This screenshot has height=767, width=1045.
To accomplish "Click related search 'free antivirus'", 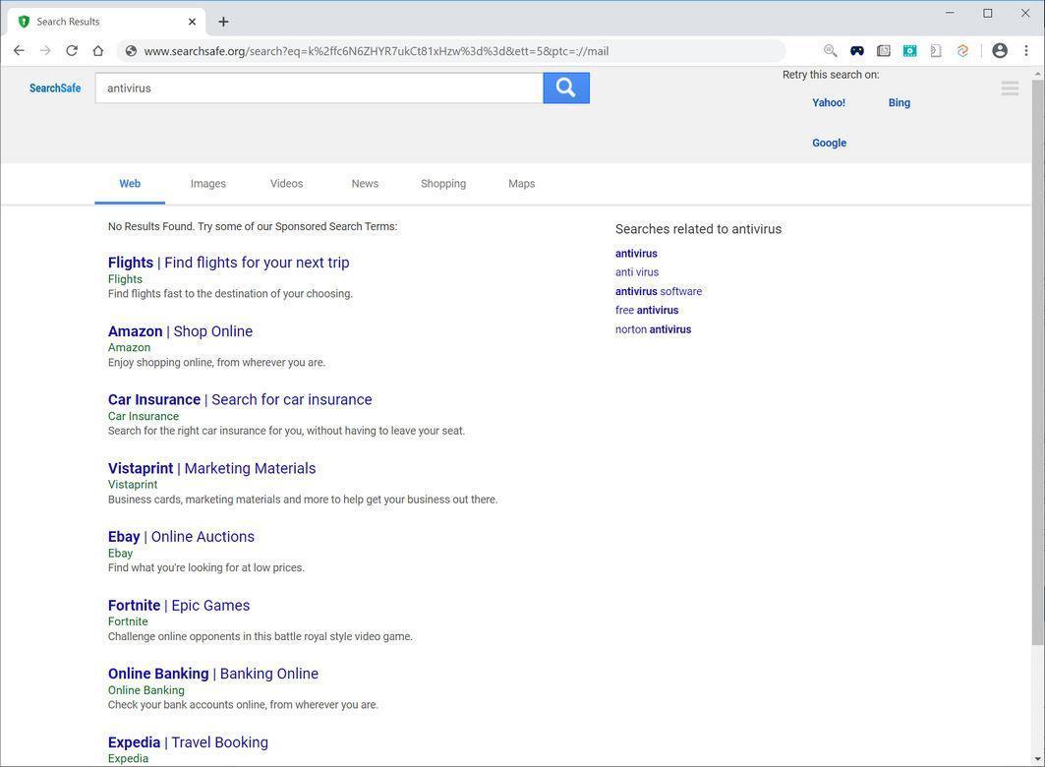I will click(647, 310).
